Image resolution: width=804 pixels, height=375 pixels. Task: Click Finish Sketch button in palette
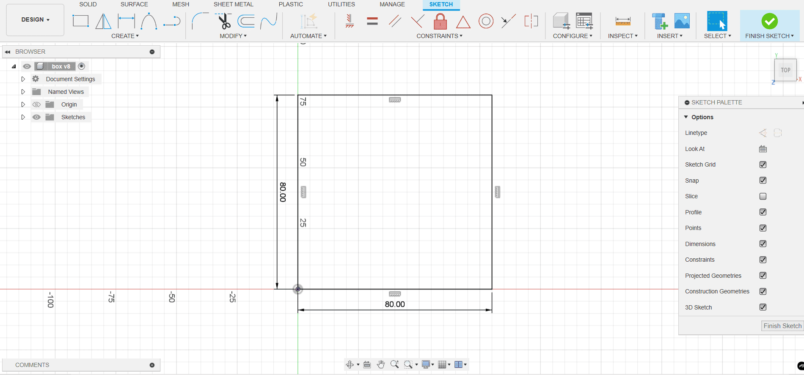pos(782,326)
